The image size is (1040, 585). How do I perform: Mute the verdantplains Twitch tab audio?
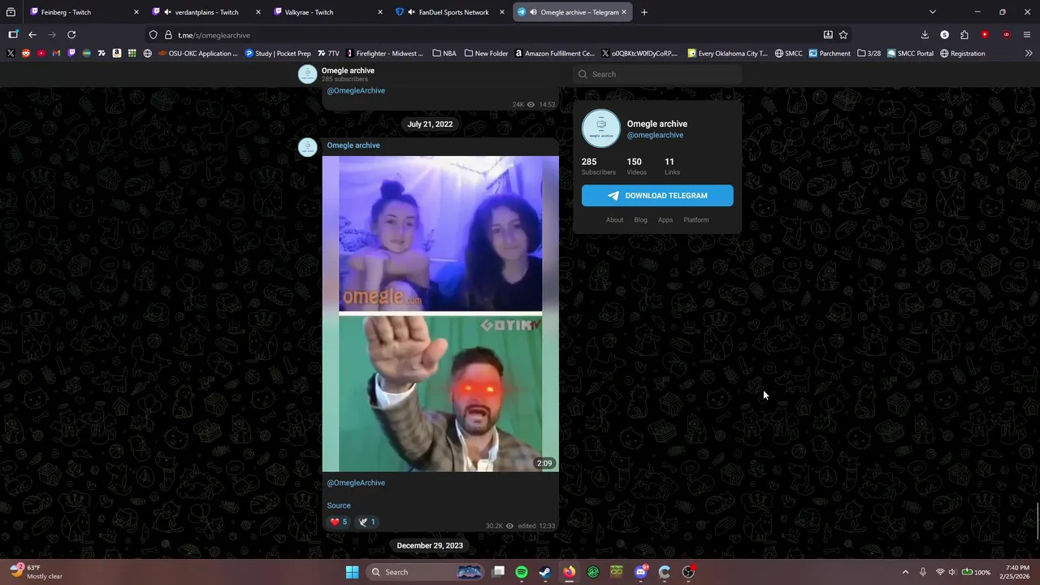167,12
